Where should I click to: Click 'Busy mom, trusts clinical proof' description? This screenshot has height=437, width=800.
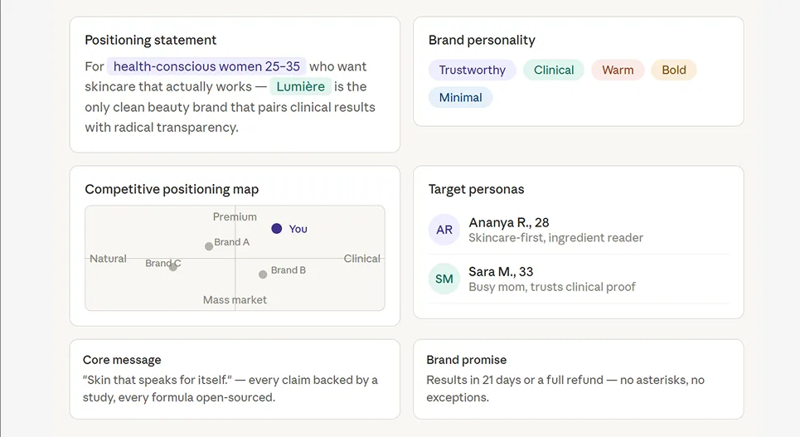pos(552,287)
